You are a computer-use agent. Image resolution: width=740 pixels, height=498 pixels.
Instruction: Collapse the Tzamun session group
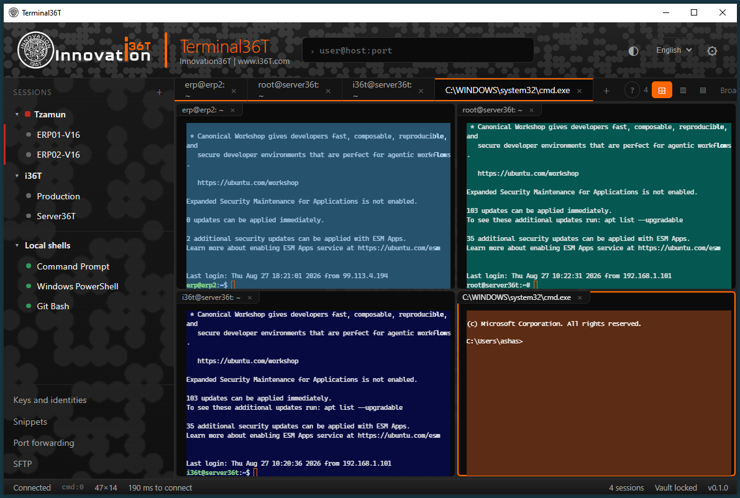pyautogui.click(x=17, y=115)
